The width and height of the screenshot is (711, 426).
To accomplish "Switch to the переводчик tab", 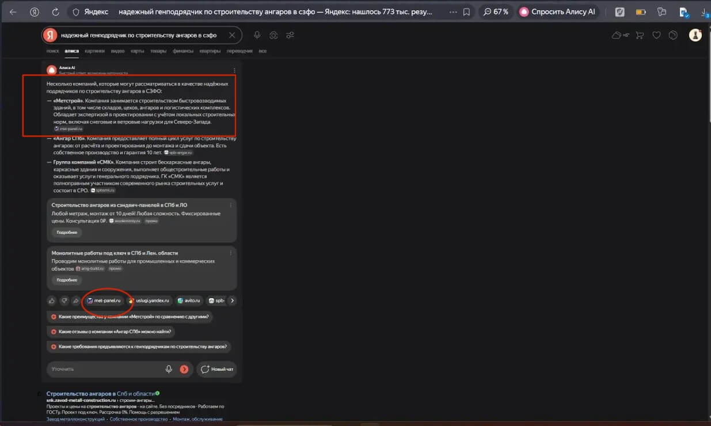I will click(239, 51).
